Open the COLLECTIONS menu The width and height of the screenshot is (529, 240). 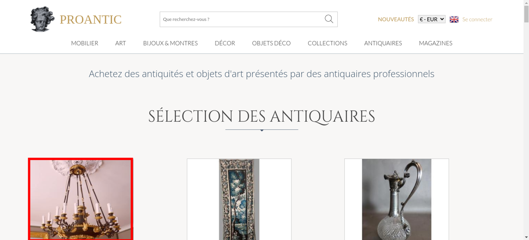[x=327, y=43]
